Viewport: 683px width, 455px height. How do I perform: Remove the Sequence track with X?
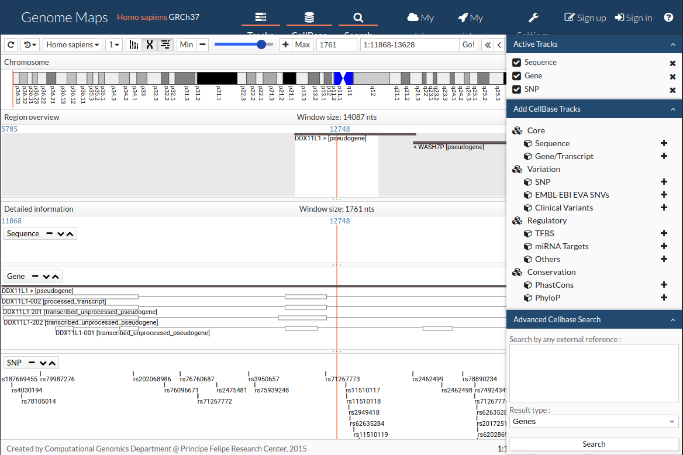[x=672, y=63]
